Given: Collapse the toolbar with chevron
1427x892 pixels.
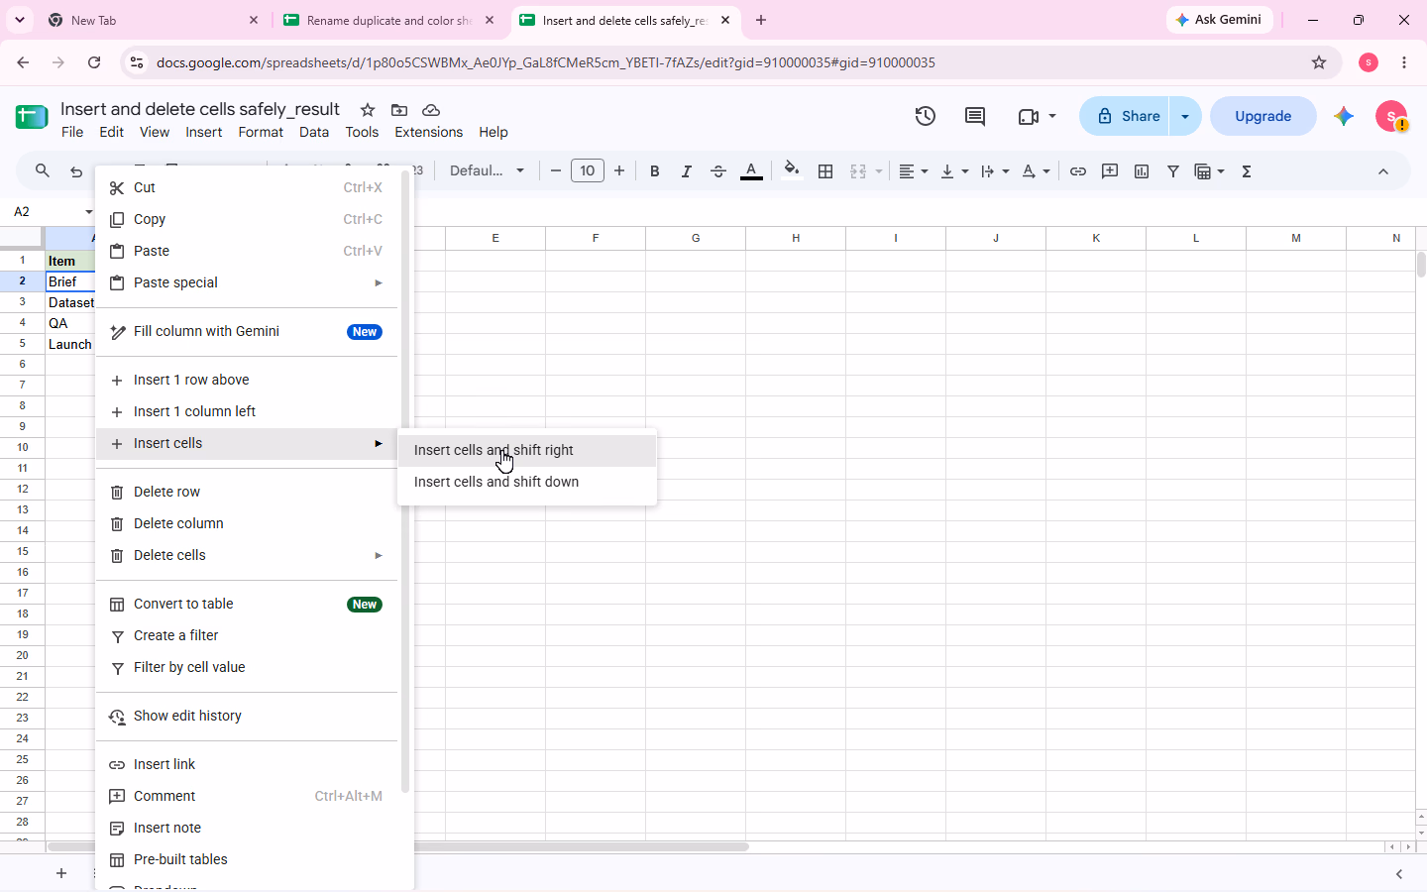Looking at the screenshot, I should coord(1383,171).
